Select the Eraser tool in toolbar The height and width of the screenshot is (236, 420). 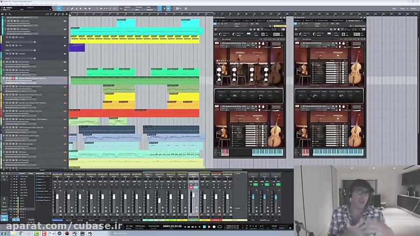(72, 8)
